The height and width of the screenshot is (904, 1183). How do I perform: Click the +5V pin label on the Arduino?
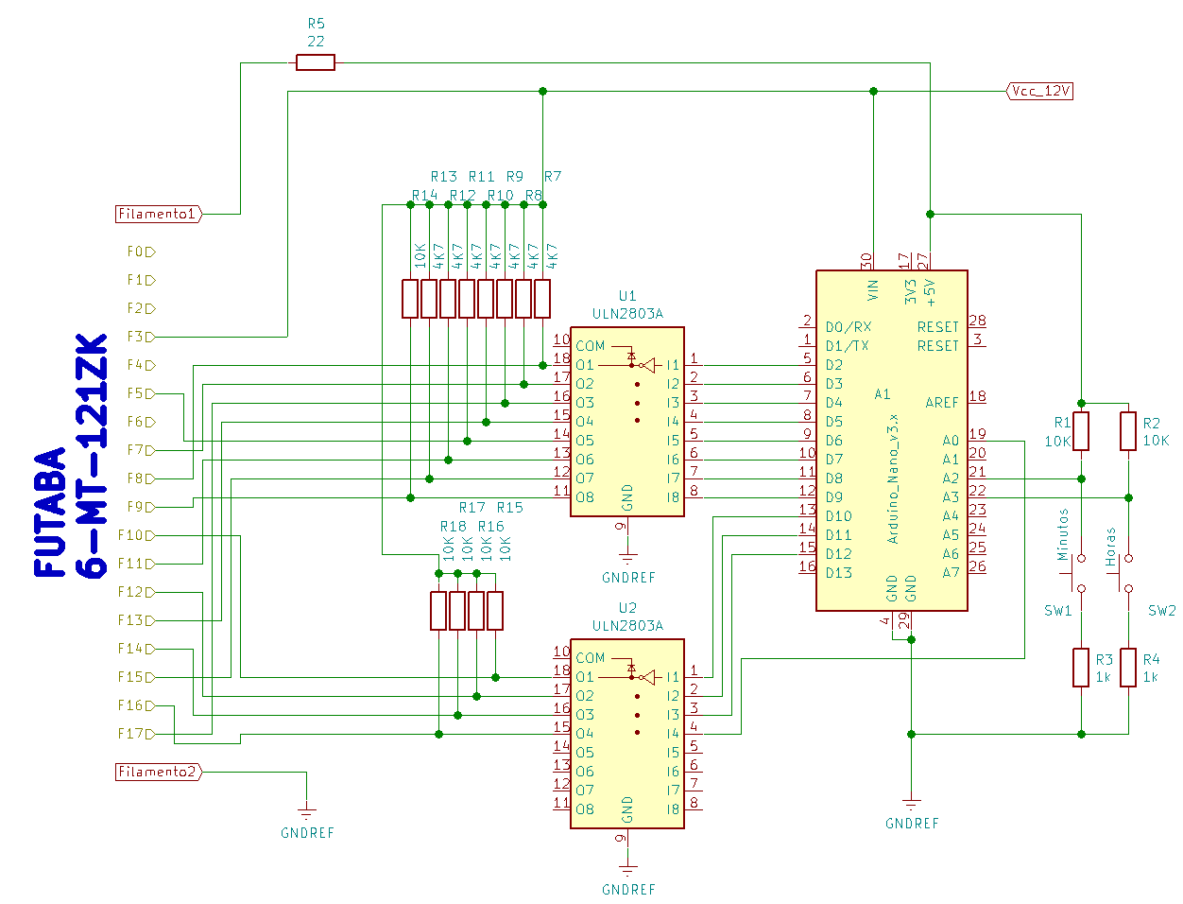point(930,292)
